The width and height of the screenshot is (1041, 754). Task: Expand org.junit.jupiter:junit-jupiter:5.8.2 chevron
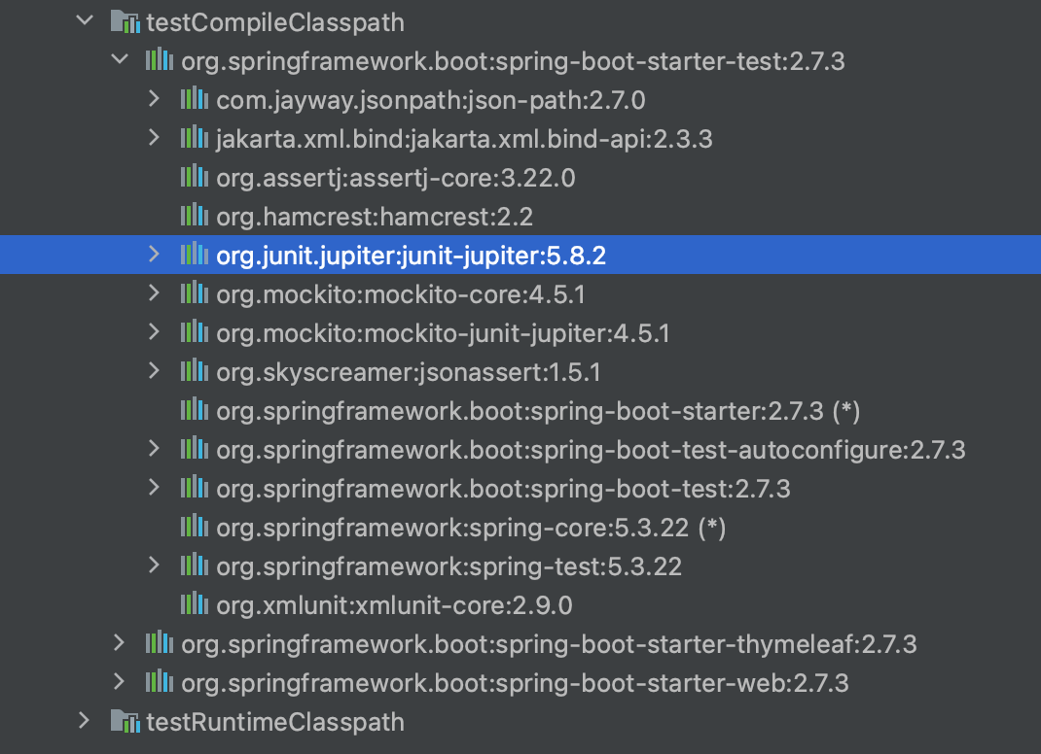pyautogui.click(x=154, y=254)
